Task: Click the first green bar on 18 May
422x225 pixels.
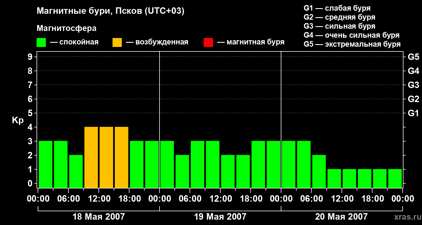Action: [46, 164]
